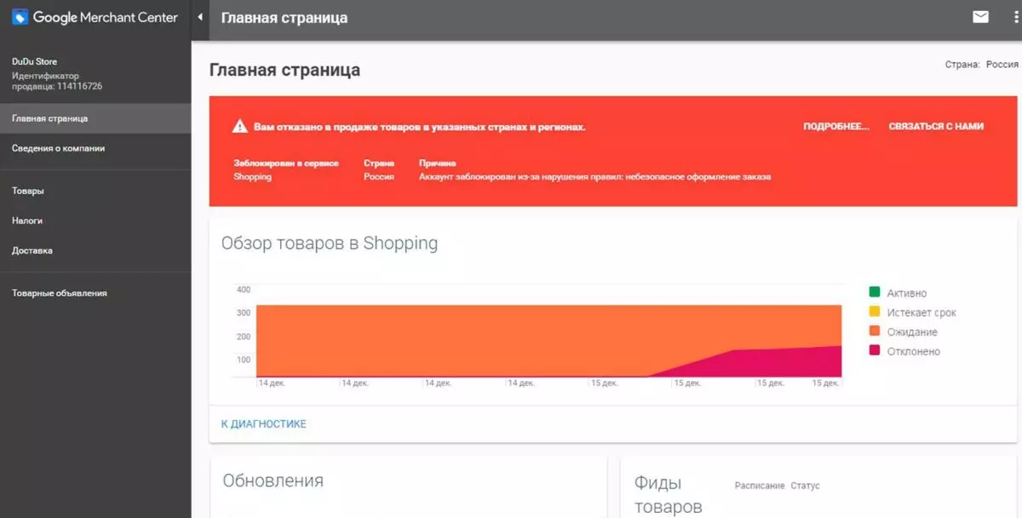The height and width of the screenshot is (518, 1022).
Task: Open the К ДИАГНОСТИКЕ link
Action: tap(263, 424)
